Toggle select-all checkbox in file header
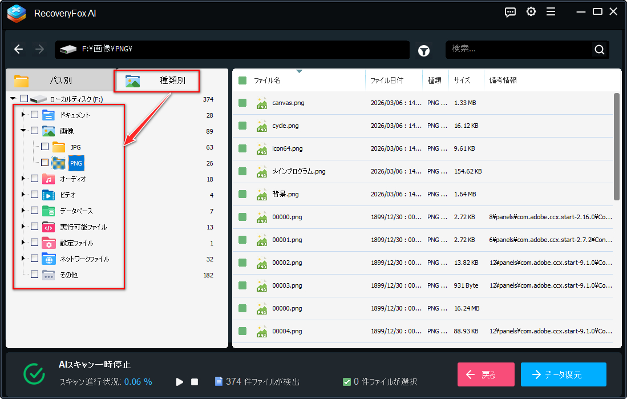This screenshot has height=399, width=627. point(242,80)
